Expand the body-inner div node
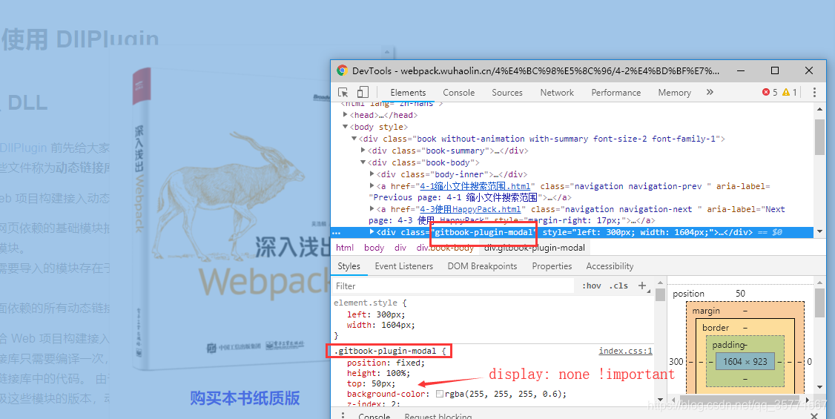The image size is (835, 419). pos(372,174)
